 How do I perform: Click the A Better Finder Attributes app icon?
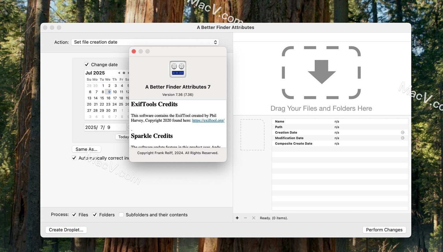(x=178, y=69)
